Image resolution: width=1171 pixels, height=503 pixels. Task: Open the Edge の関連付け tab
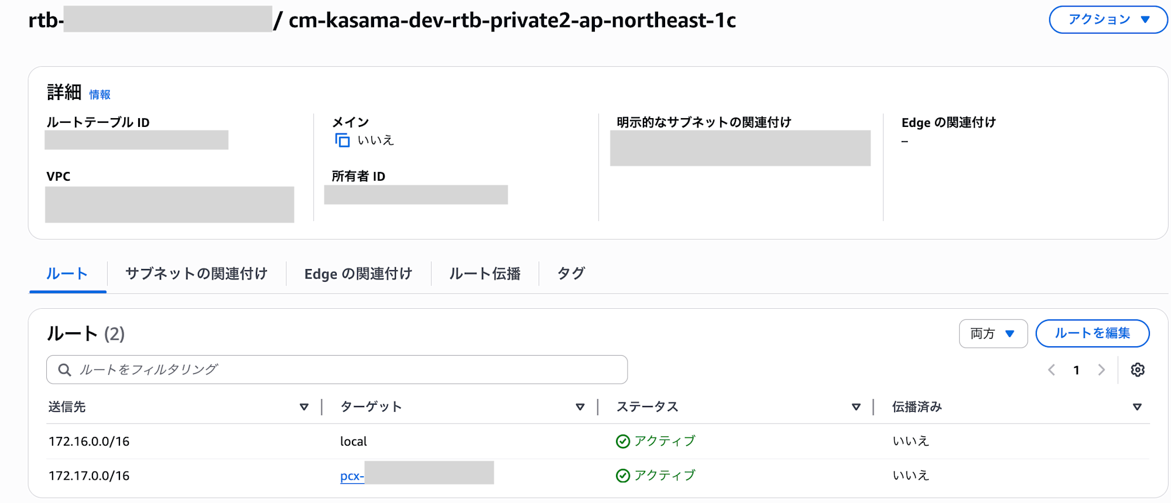[x=358, y=273]
